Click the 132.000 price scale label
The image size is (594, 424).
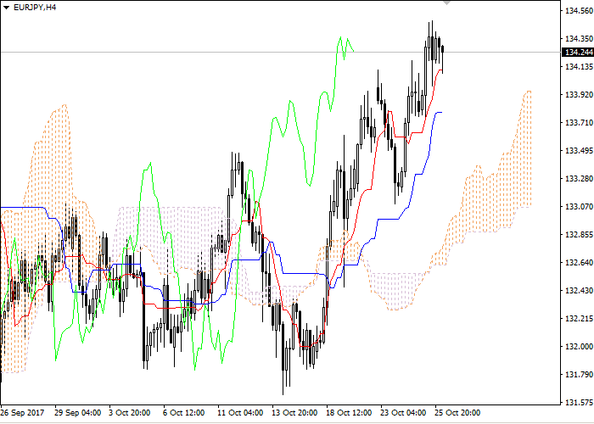tap(579, 347)
